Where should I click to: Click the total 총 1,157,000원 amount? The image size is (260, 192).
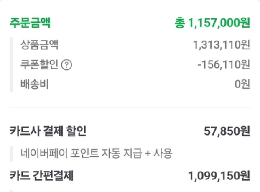coord(212,23)
